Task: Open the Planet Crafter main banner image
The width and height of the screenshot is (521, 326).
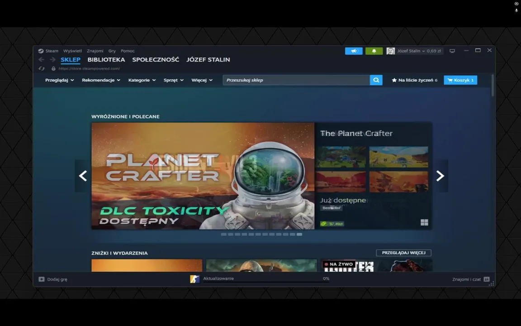Action: click(203, 176)
